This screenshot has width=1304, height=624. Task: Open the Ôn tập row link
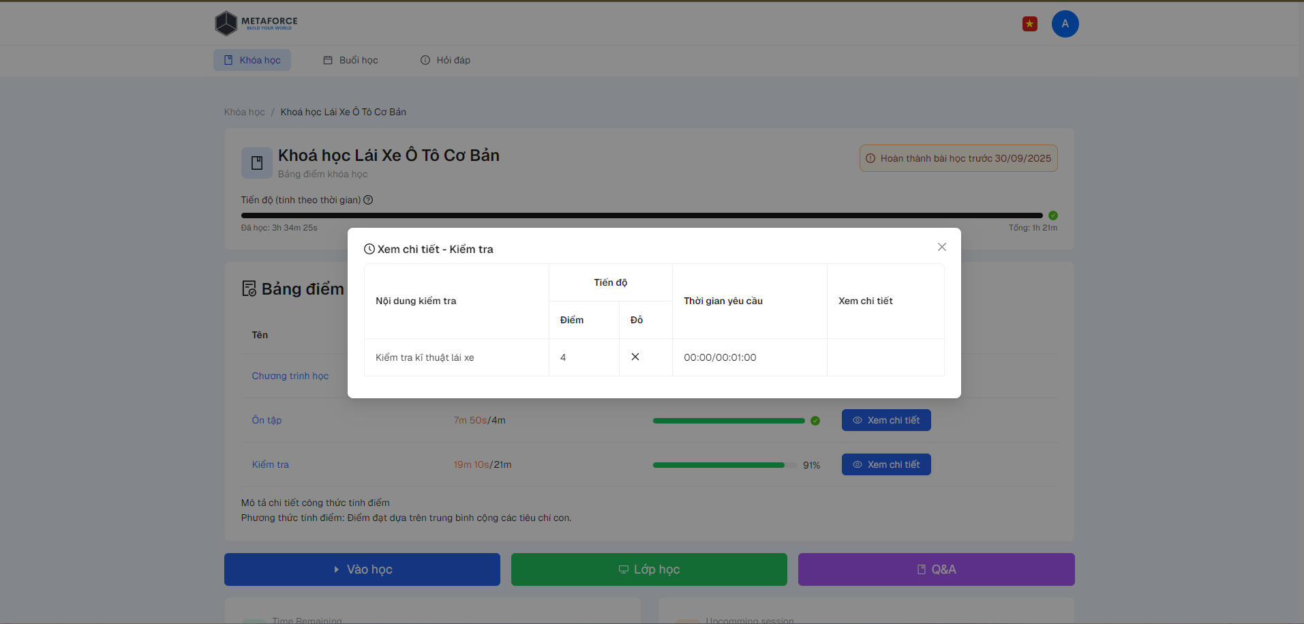[267, 420]
